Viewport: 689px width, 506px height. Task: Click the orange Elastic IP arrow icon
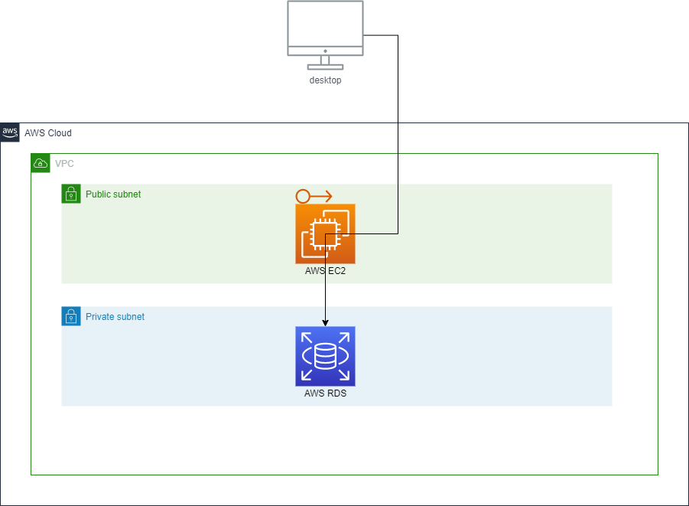(314, 196)
